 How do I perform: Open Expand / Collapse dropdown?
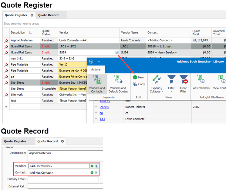pyautogui.click(x=157, y=89)
